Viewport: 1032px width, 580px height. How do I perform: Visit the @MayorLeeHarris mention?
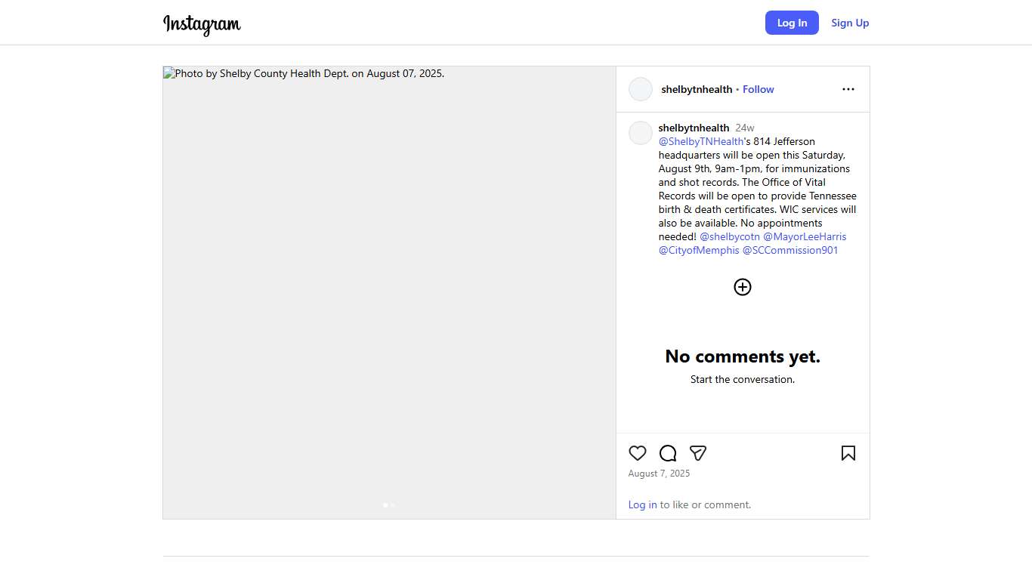click(805, 236)
